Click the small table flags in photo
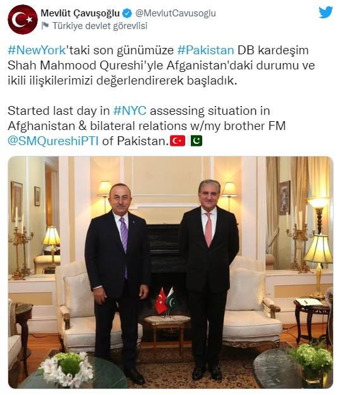 coord(166,301)
